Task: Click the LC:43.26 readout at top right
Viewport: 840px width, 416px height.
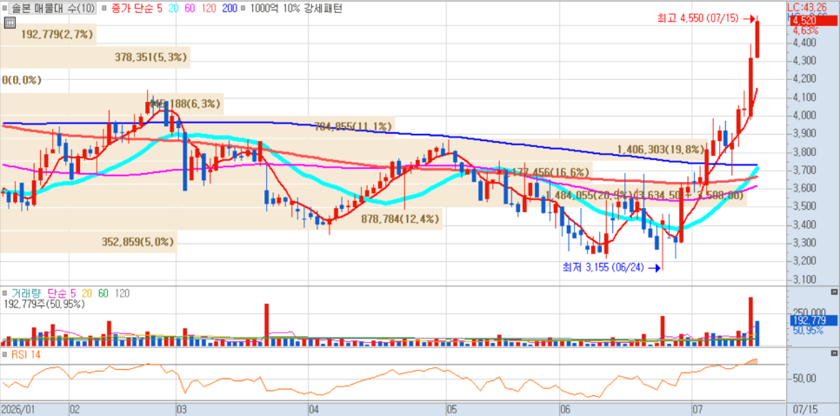Action: click(x=808, y=8)
